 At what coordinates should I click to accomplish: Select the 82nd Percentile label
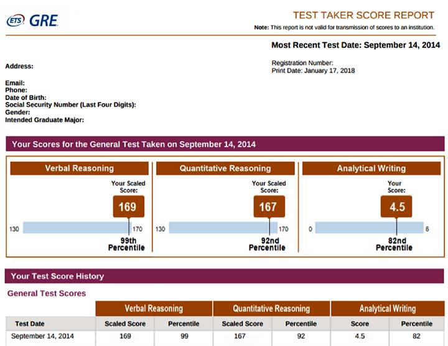[394, 244]
